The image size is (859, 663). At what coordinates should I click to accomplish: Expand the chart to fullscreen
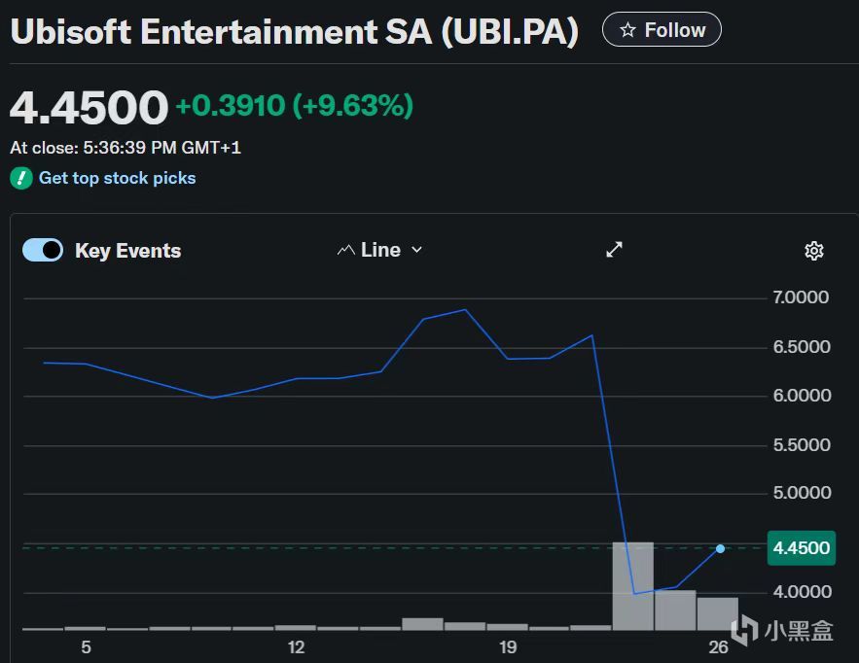tap(614, 250)
